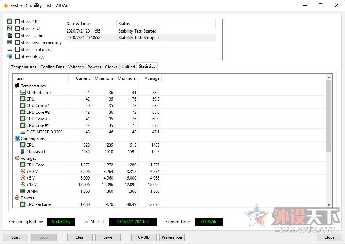Click the greyed Stop button

coord(44,237)
